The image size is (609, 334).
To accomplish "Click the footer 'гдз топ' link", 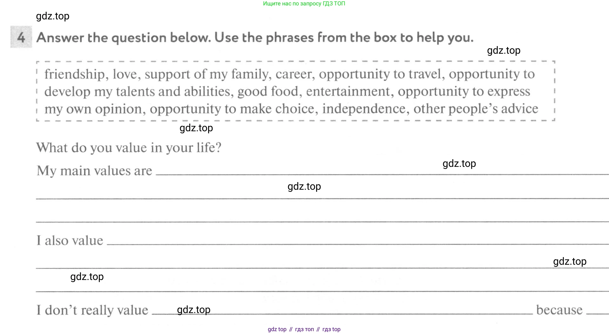I will pyautogui.click(x=304, y=329).
